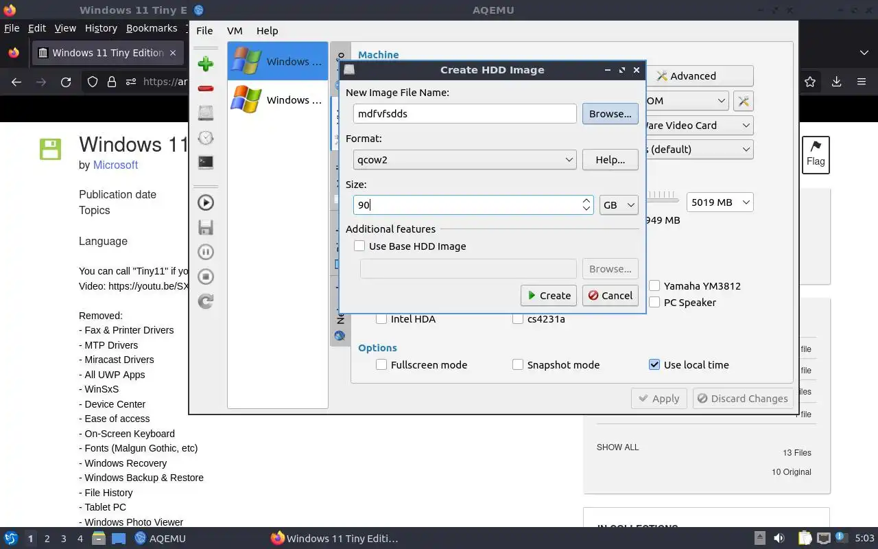Open AQEMU File menu

[204, 30]
